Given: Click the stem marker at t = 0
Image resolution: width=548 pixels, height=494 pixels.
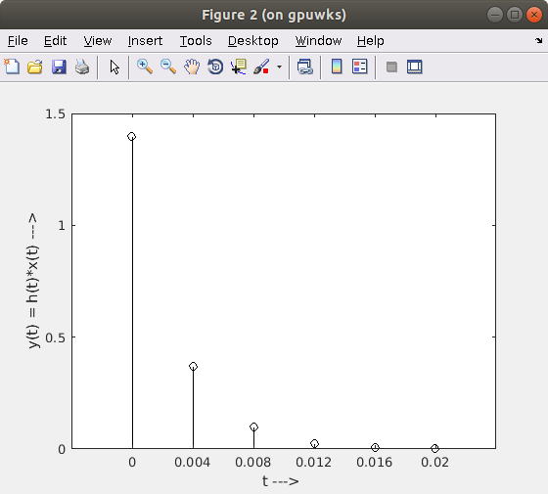Looking at the screenshot, I should click(x=132, y=136).
